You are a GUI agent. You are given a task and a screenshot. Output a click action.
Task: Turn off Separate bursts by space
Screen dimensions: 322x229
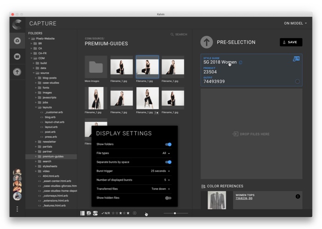168,162
